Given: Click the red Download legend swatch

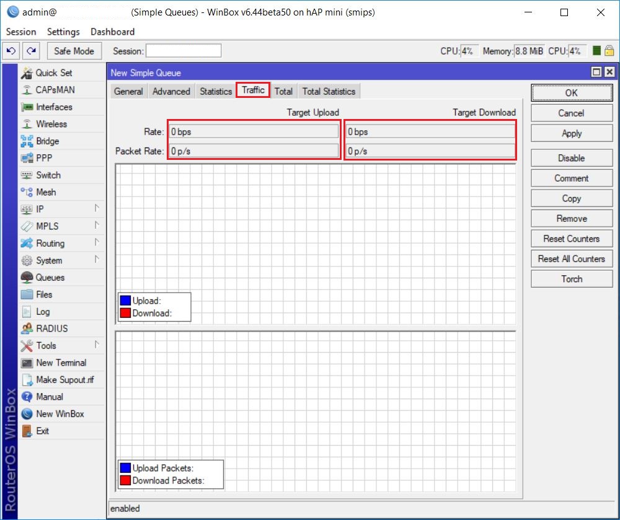Looking at the screenshot, I should pyautogui.click(x=125, y=313).
